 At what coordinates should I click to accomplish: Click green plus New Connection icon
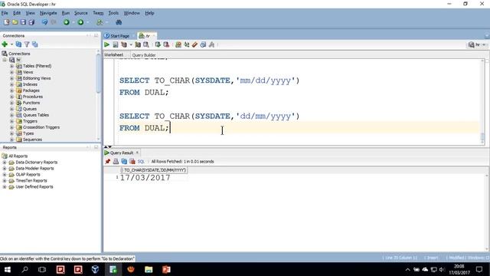coord(5,44)
